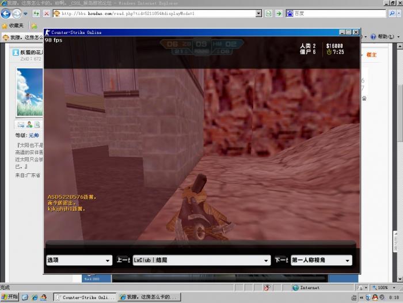Open the search provider dropdown arrow
The width and height of the screenshot is (403, 303).
point(399,13)
